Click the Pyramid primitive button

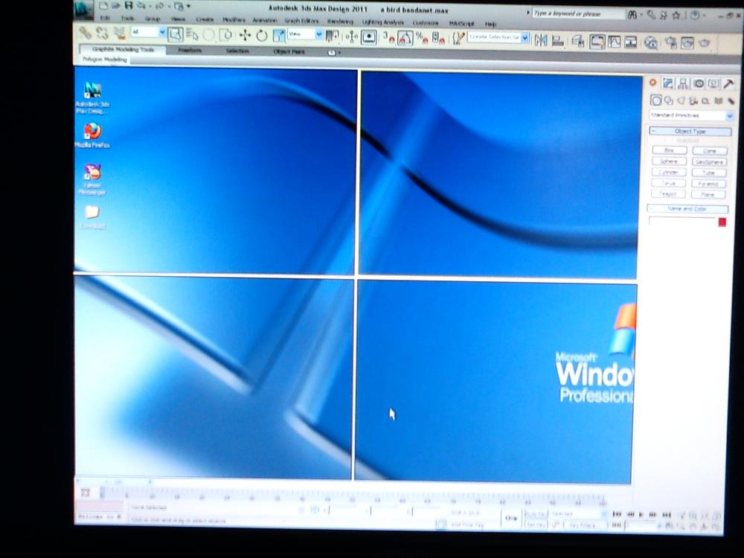tap(708, 184)
